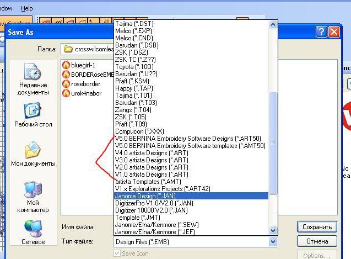351x259 pixels.
Task: Click the Options... button
Action: point(317,255)
